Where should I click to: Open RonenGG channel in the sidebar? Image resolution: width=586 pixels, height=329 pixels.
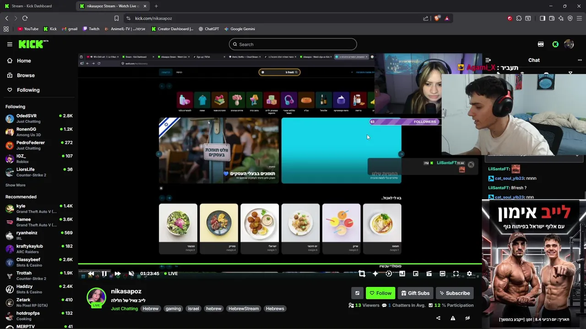39,132
